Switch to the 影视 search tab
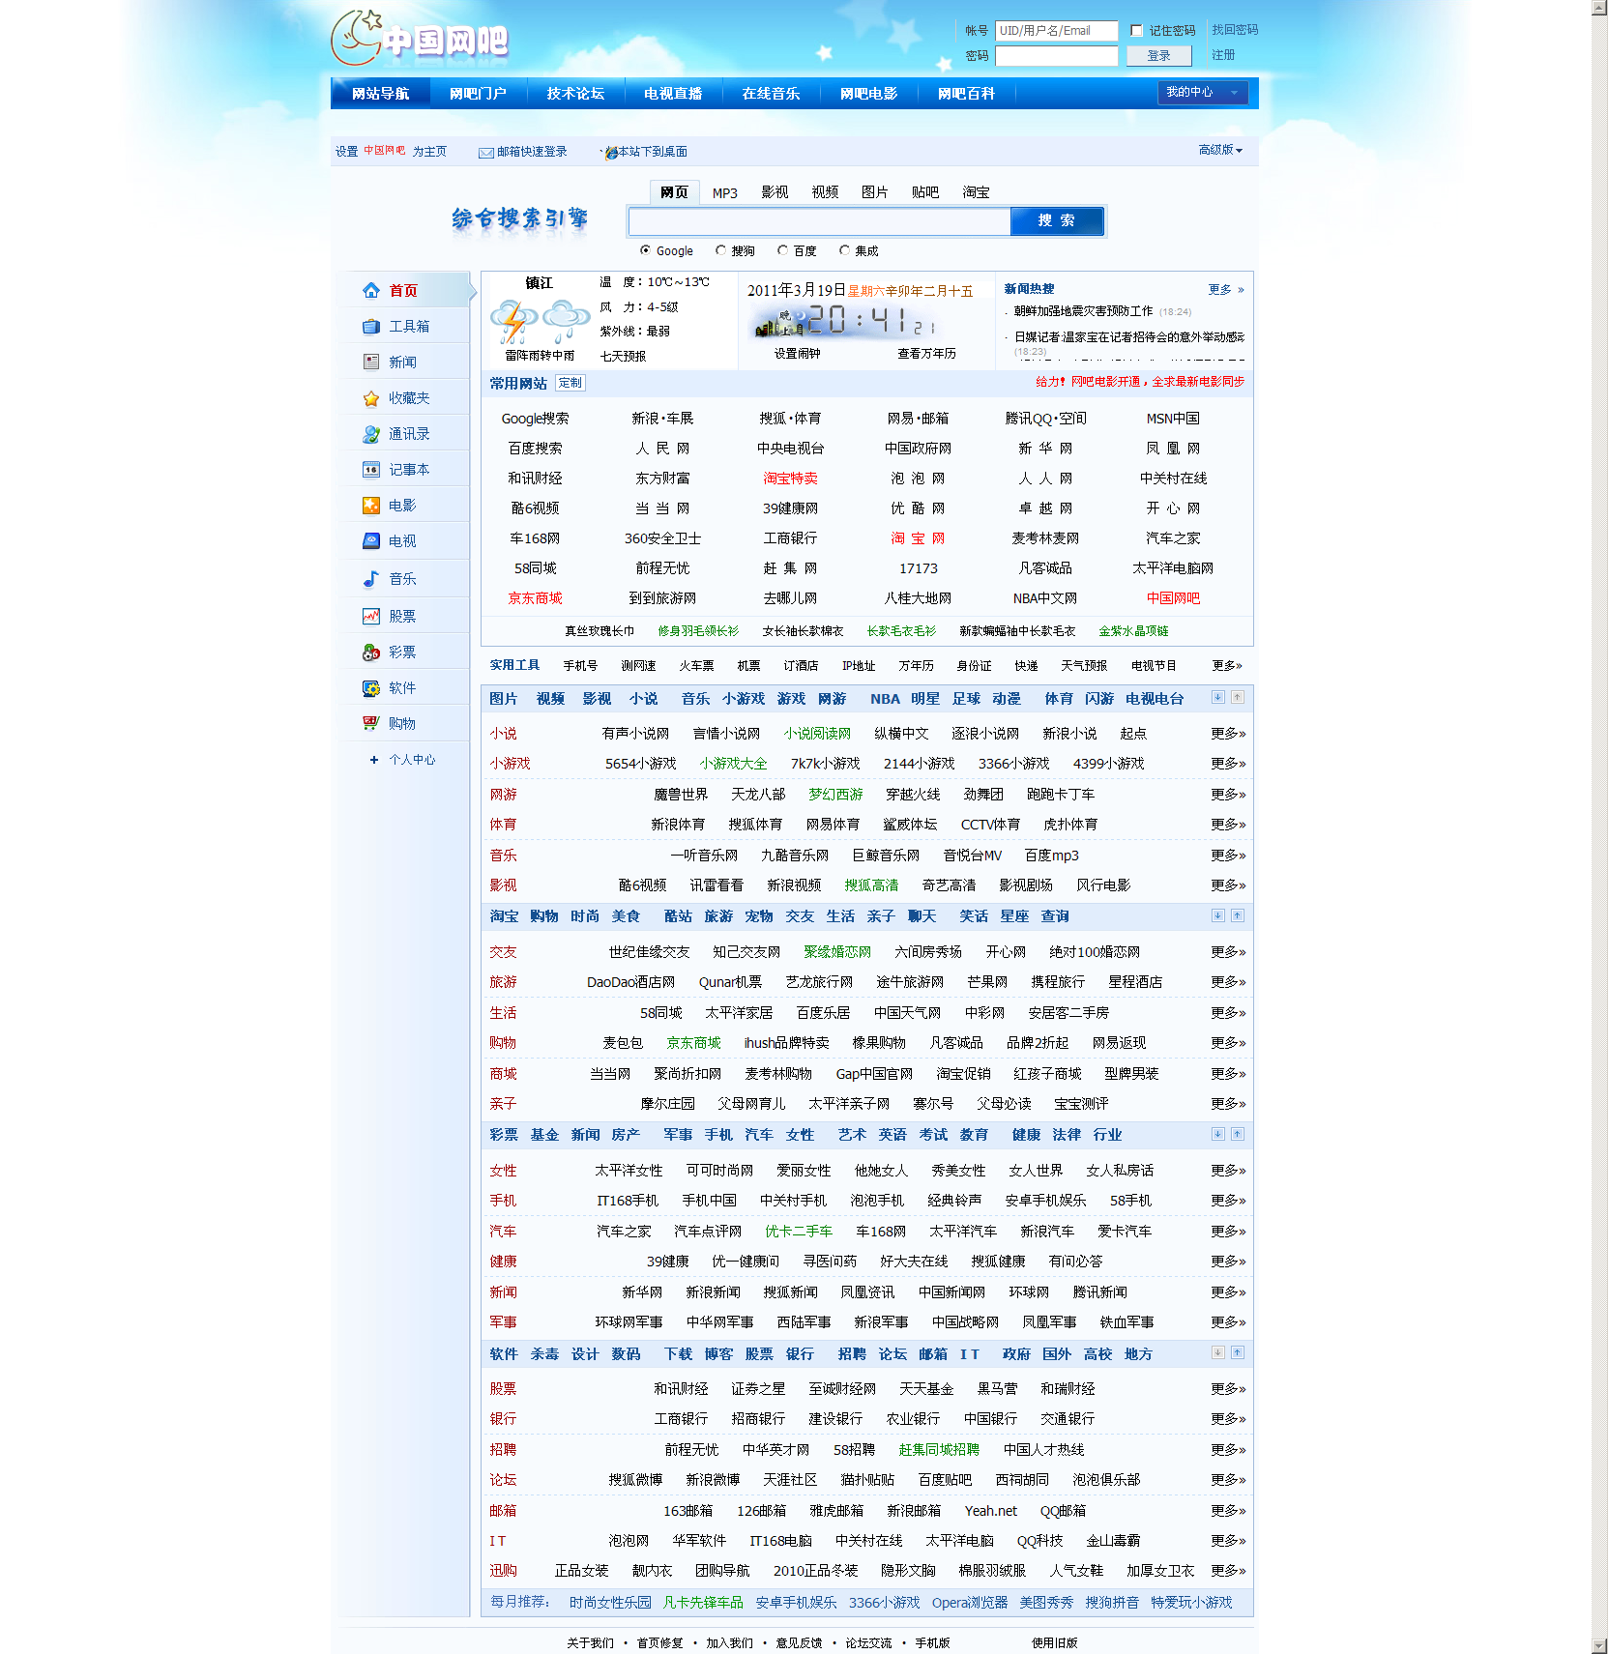Image resolution: width=1609 pixels, height=1654 pixels. point(775,192)
